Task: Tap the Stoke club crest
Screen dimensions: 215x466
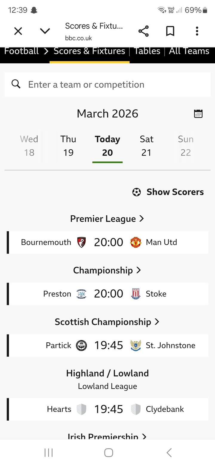Action: click(x=136, y=294)
